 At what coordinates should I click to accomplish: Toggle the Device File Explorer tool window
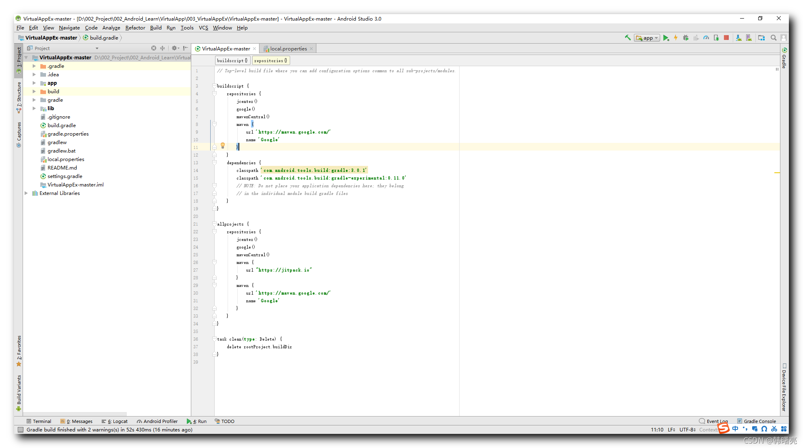pyautogui.click(x=784, y=387)
